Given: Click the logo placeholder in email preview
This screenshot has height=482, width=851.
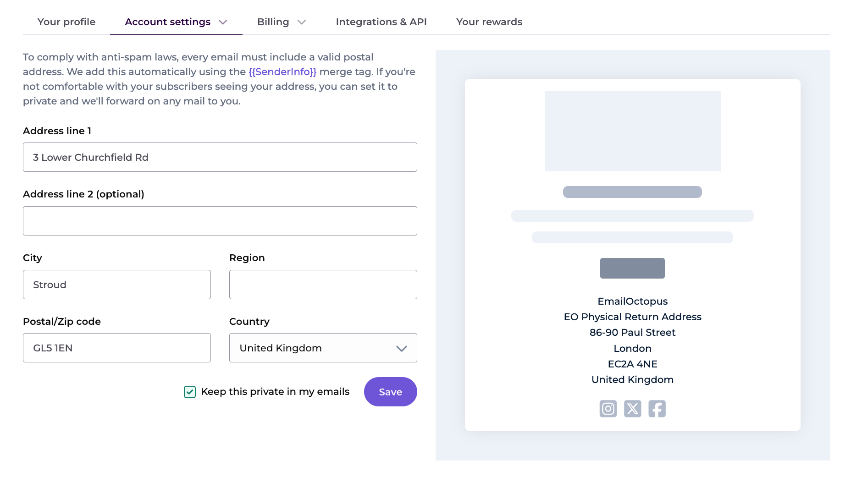Looking at the screenshot, I should point(632,131).
